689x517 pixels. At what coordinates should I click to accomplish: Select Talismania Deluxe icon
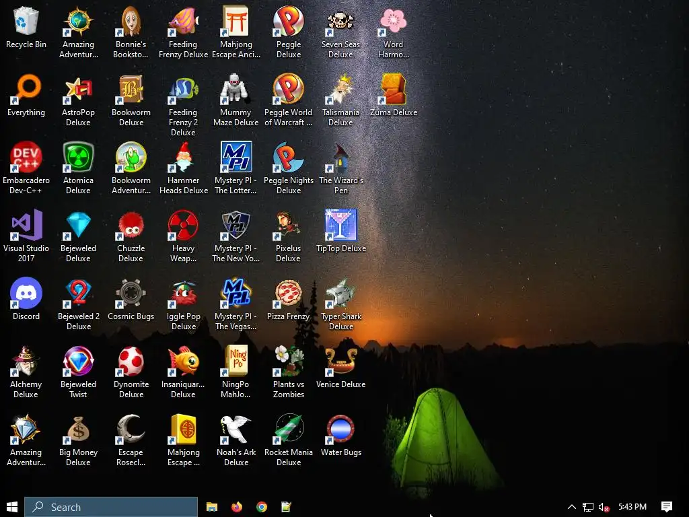click(x=340, y=90)
